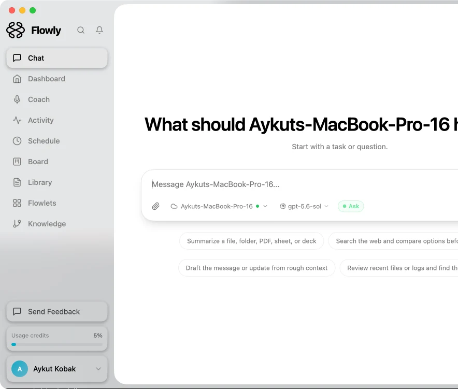This screenshot has width=458, height=389.
Task: Open the Knowledge section
Action: point(57,224)
